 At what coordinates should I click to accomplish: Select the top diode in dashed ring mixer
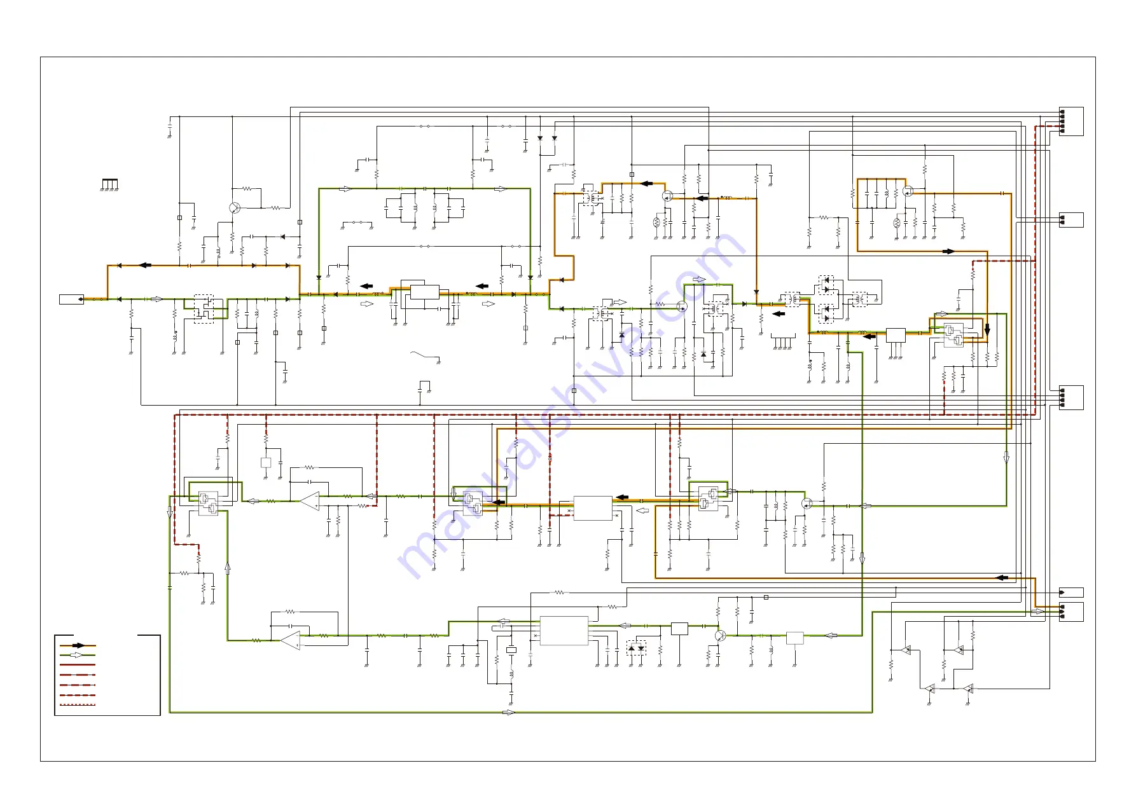pos(826,280)
